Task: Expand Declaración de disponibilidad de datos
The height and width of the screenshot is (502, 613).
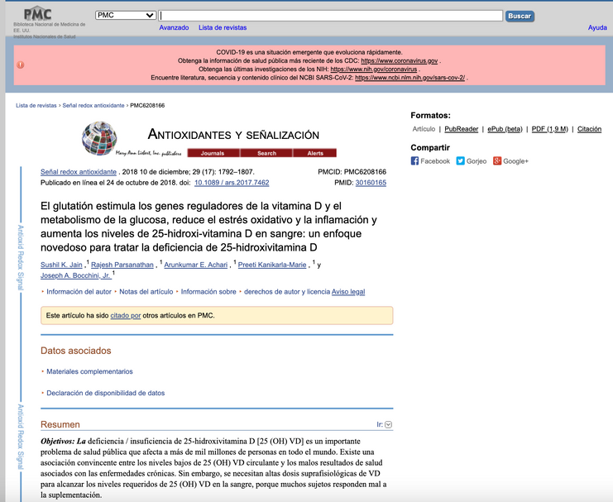Action: (104, 394)
